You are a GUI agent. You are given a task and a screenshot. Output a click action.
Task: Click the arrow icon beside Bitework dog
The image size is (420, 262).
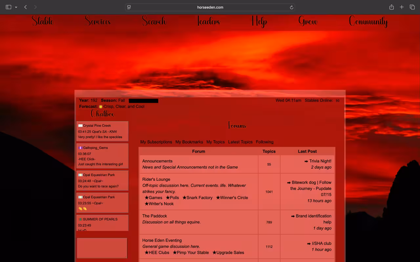tap(289, 183)
